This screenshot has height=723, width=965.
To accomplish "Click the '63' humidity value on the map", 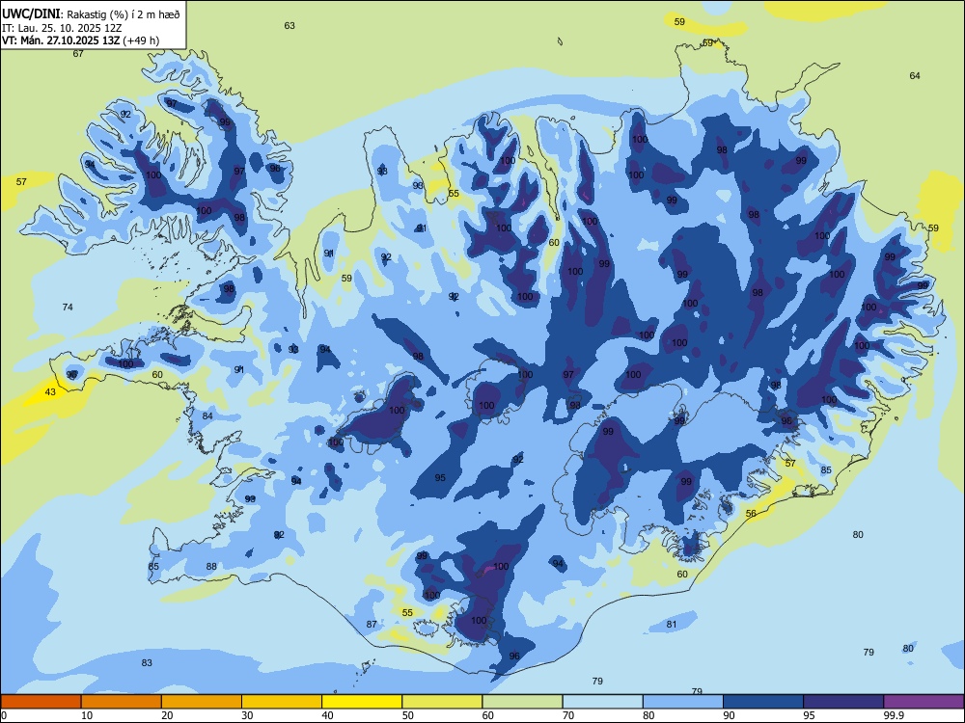I will click(289, 26).
